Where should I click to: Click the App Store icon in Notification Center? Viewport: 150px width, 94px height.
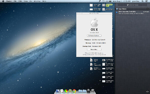[x=117, y=9]
